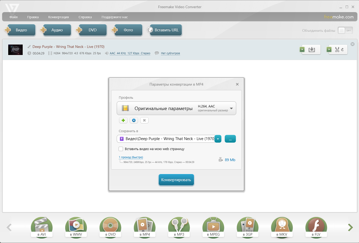Add audio file with Аудио button

[x=56, y=30]
